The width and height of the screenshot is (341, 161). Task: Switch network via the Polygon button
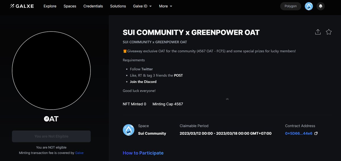(x=291, y=6)
